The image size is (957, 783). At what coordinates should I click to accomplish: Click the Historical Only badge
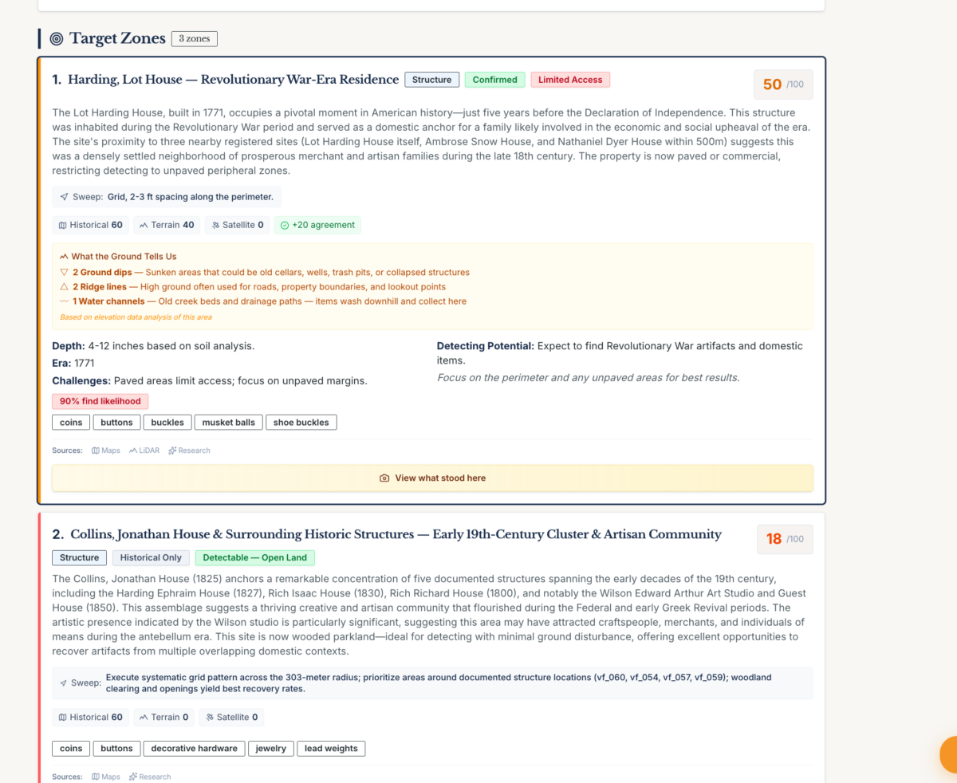click(x=152, y=557)
